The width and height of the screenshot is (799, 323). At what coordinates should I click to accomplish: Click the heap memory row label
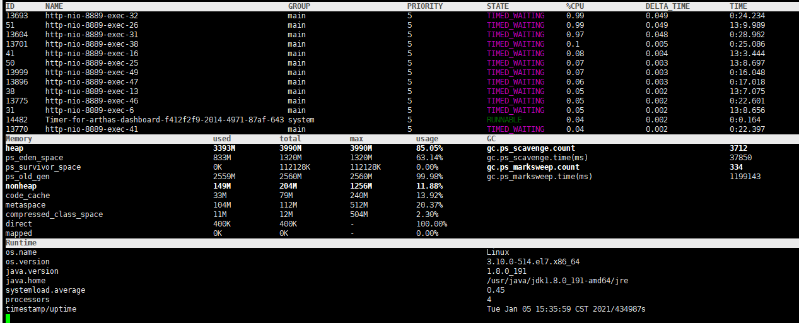pos(15,148)
